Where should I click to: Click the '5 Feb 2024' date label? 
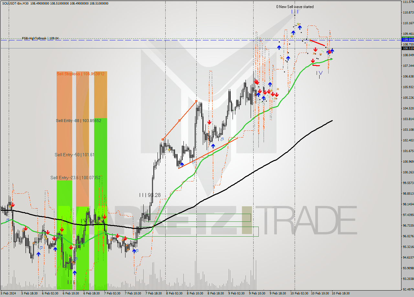[x=8, y=293]
